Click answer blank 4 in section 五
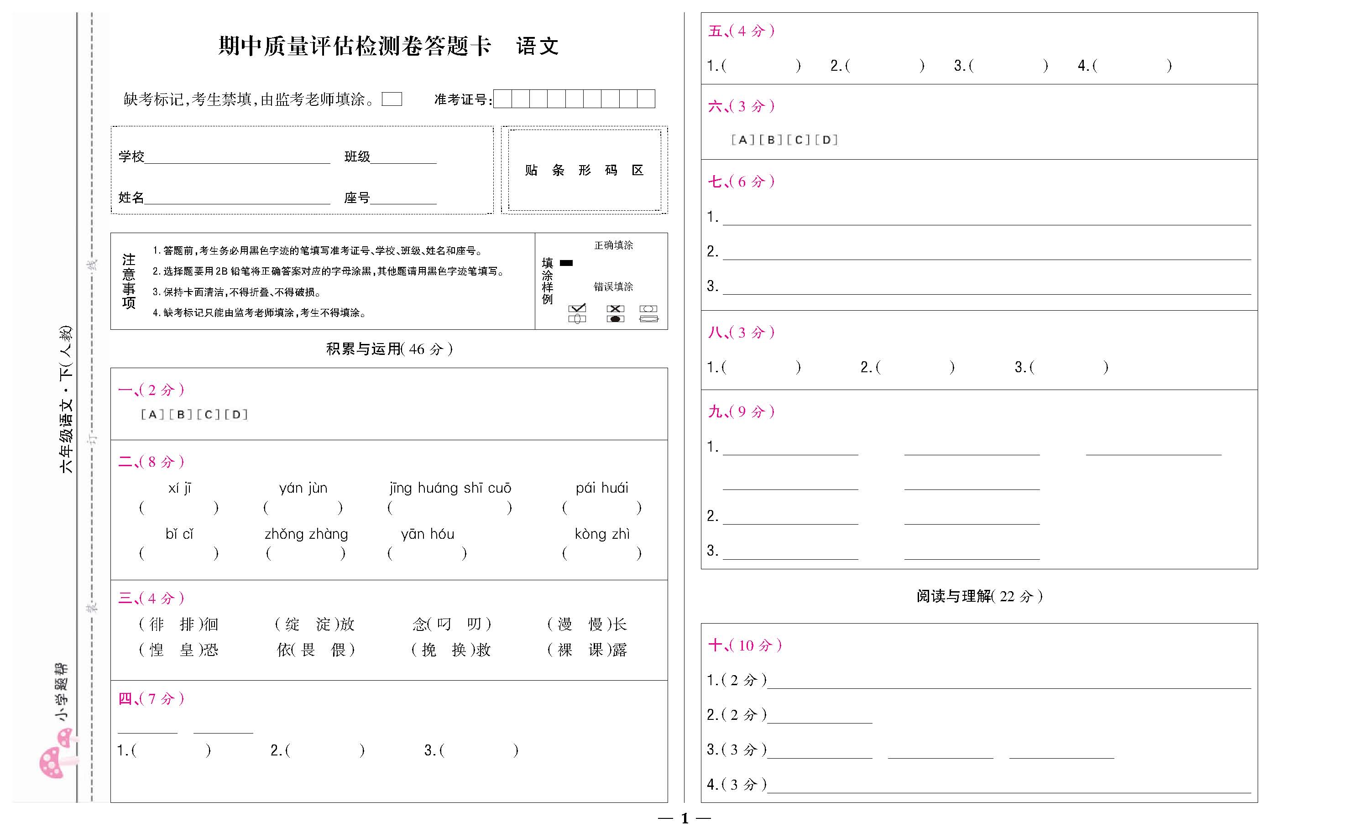 point(1132,66)
